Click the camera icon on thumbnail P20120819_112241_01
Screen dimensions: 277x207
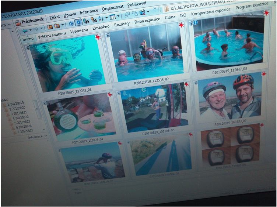[x=28, y=48]
